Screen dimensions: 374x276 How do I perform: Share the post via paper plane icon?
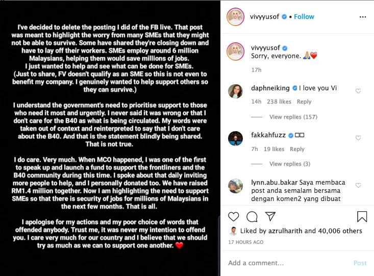(x=270, y=216)
